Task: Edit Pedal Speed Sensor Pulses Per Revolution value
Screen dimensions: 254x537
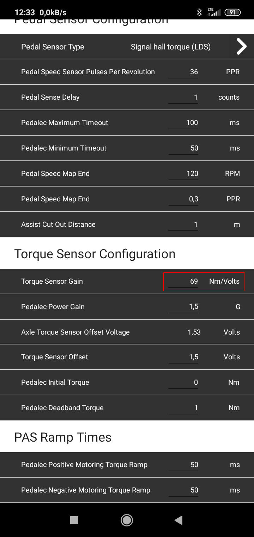Action: click(x=183, y=72)
